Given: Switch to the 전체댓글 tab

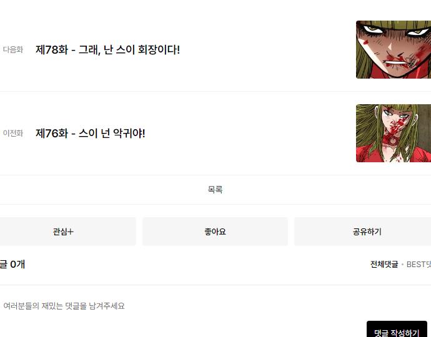Looking at the screenshot, I should (384, 264).
